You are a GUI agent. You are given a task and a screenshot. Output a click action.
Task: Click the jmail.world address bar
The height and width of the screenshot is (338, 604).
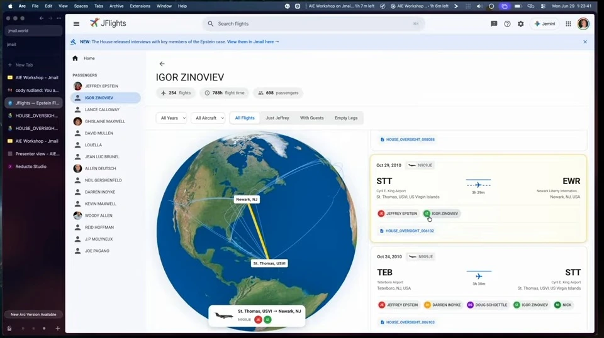(x=33, y=31)
